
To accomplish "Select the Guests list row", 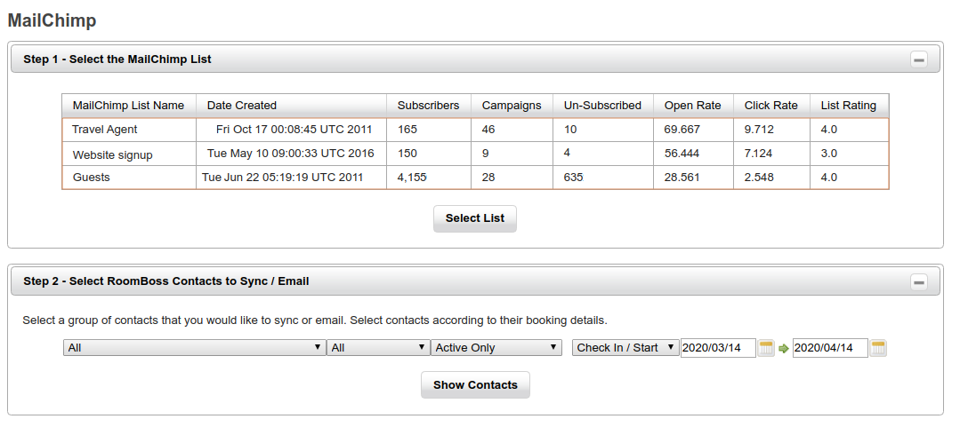I will click(x=92, y=178).
